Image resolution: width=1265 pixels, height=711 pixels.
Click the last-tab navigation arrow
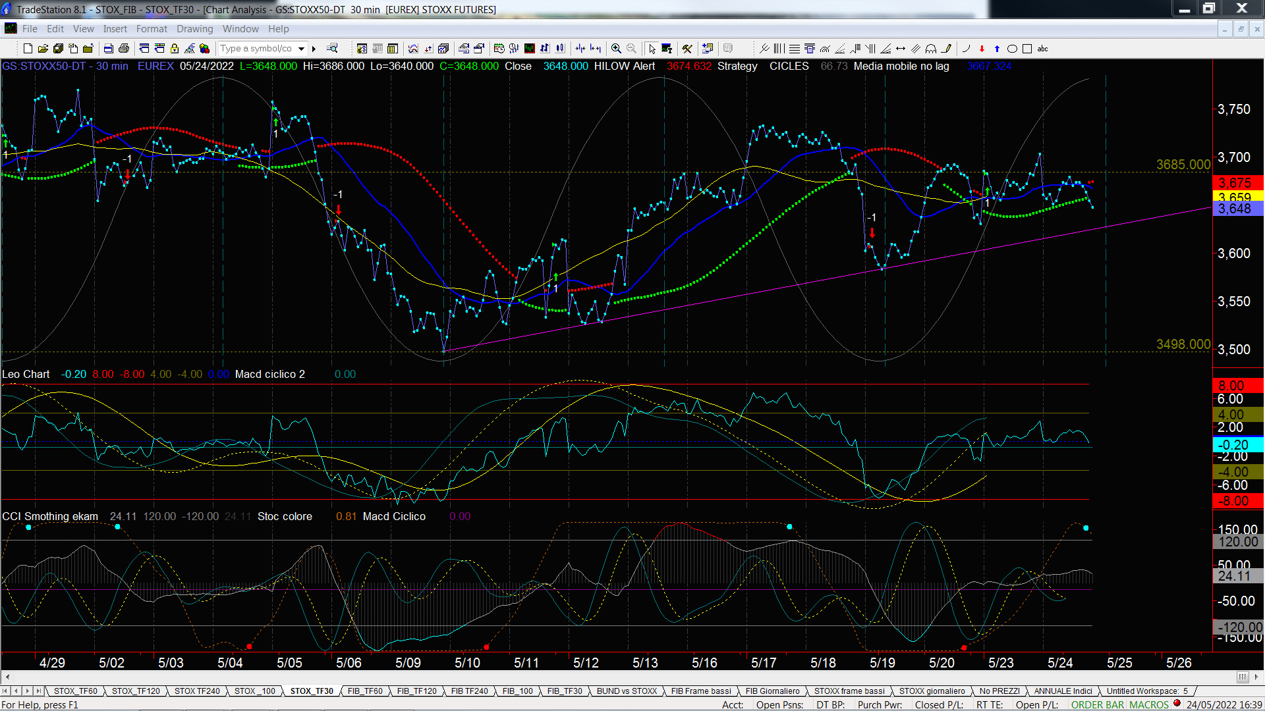[x=38, y=691]
